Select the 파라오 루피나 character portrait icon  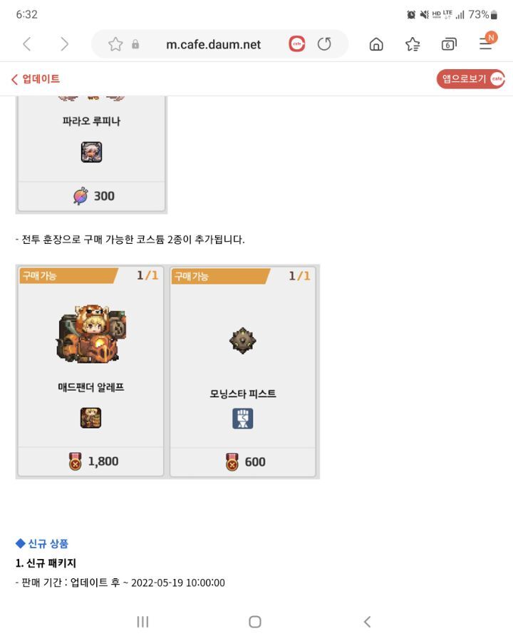coord(91,152)
